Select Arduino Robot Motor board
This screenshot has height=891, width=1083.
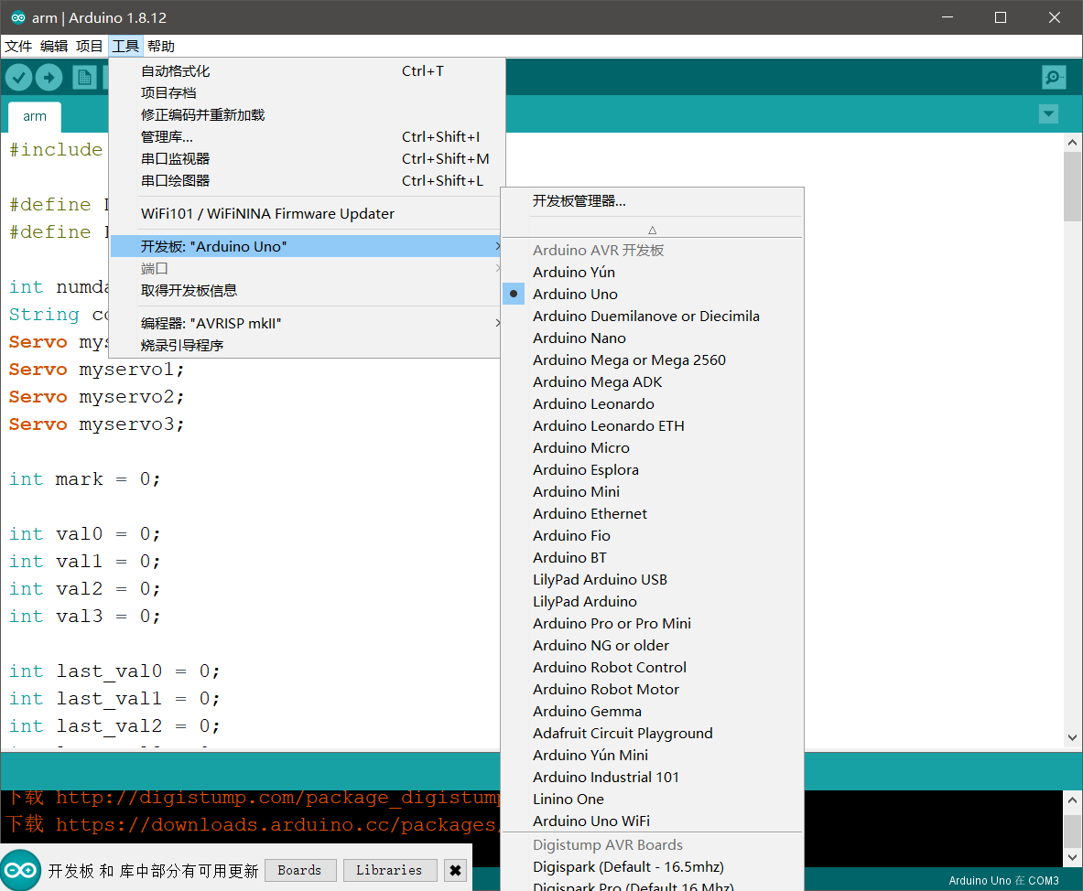tap(652, 690)
